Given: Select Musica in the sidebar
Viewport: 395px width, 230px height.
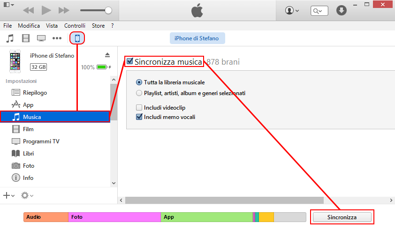Looking at the screenshot, I should pos(55,117).
